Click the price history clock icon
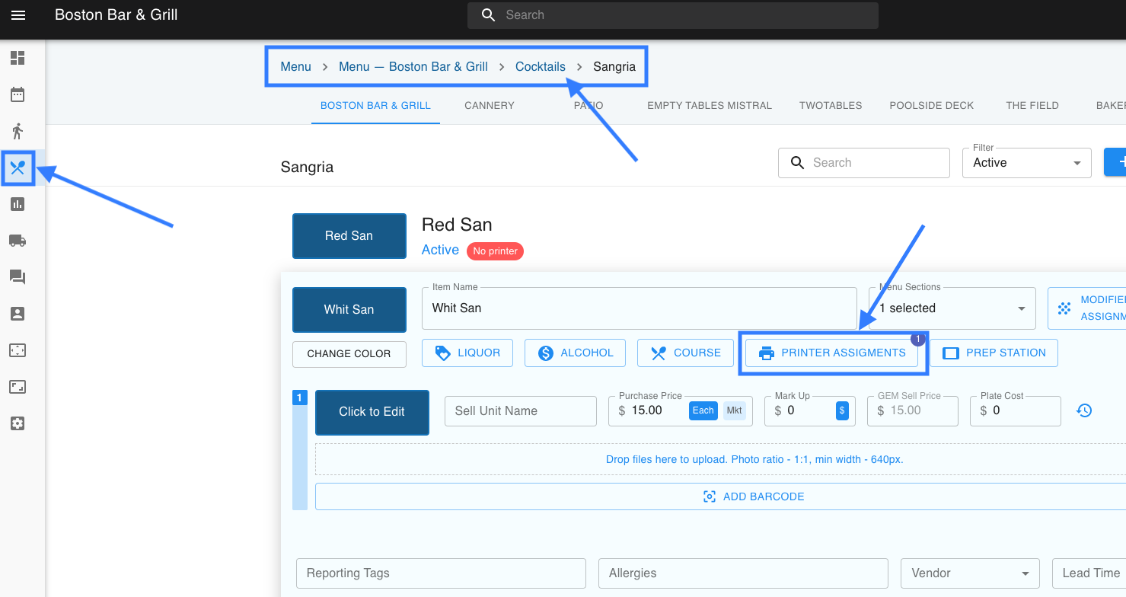This screenshot has height=597, width=1126. [x=1084, y=410]
